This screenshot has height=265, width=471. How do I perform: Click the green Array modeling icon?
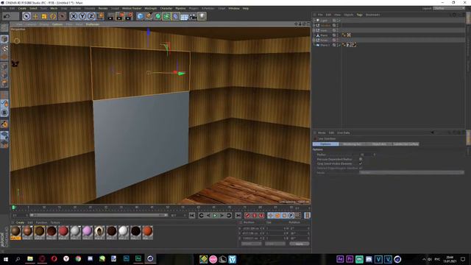(166, 16)
